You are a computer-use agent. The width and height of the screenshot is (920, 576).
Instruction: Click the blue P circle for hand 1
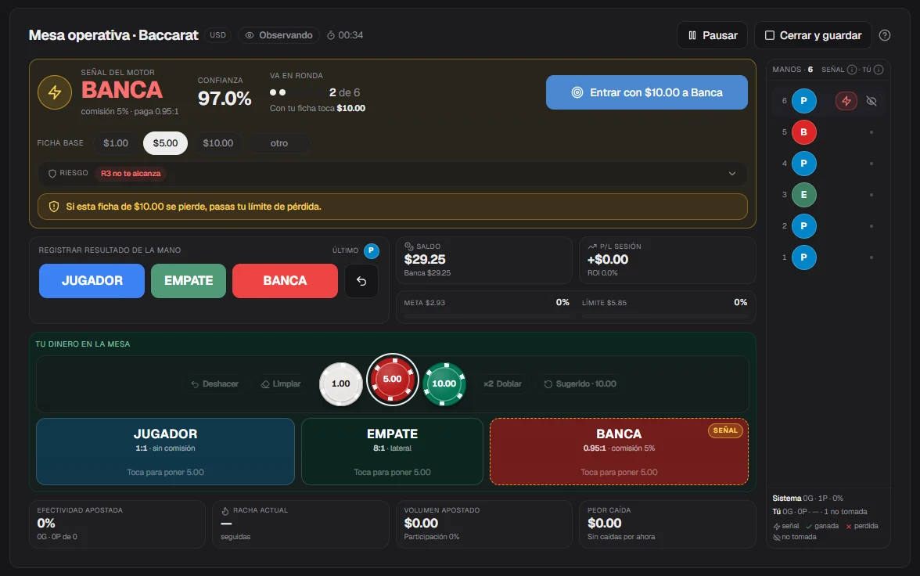tap(804, 257)
